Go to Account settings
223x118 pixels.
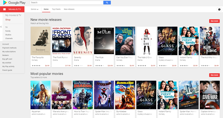pyautogui.click(x=6, y=44)
